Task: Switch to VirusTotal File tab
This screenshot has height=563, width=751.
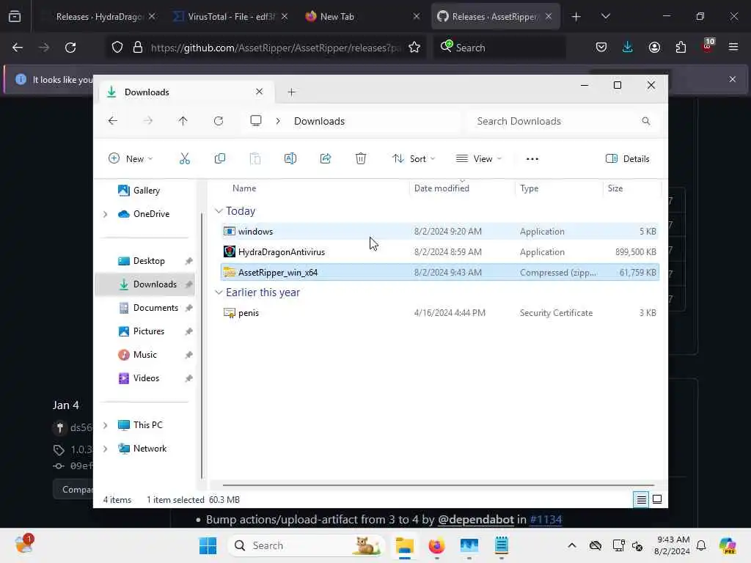Action: [231, 16]
